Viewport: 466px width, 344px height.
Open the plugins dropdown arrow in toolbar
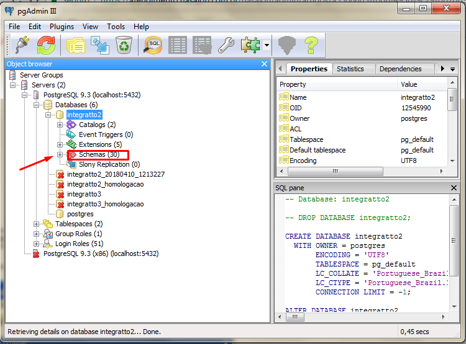[x=266, y=45]
